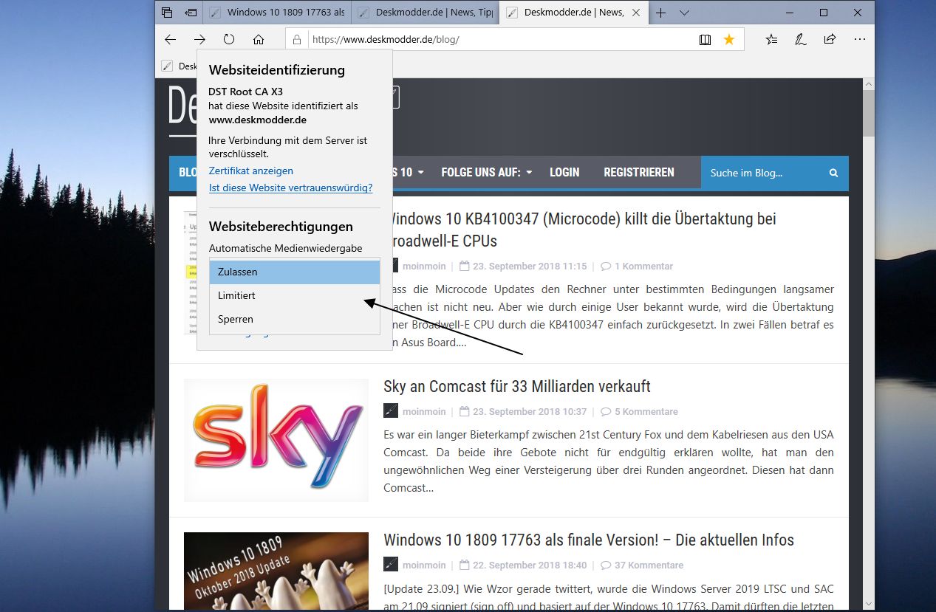This screenshot has width=936, height=612.
Task: Click author avatar on Windows 10 1809 article
Action: [x=391, y=565]
